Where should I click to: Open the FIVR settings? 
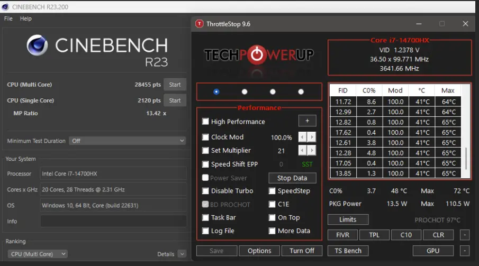tap(343, 235)
